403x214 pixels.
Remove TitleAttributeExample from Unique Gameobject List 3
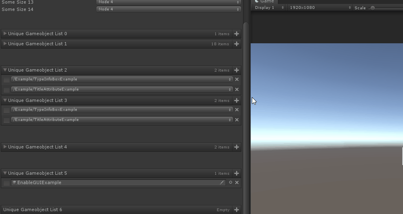[x=237, y=120]
